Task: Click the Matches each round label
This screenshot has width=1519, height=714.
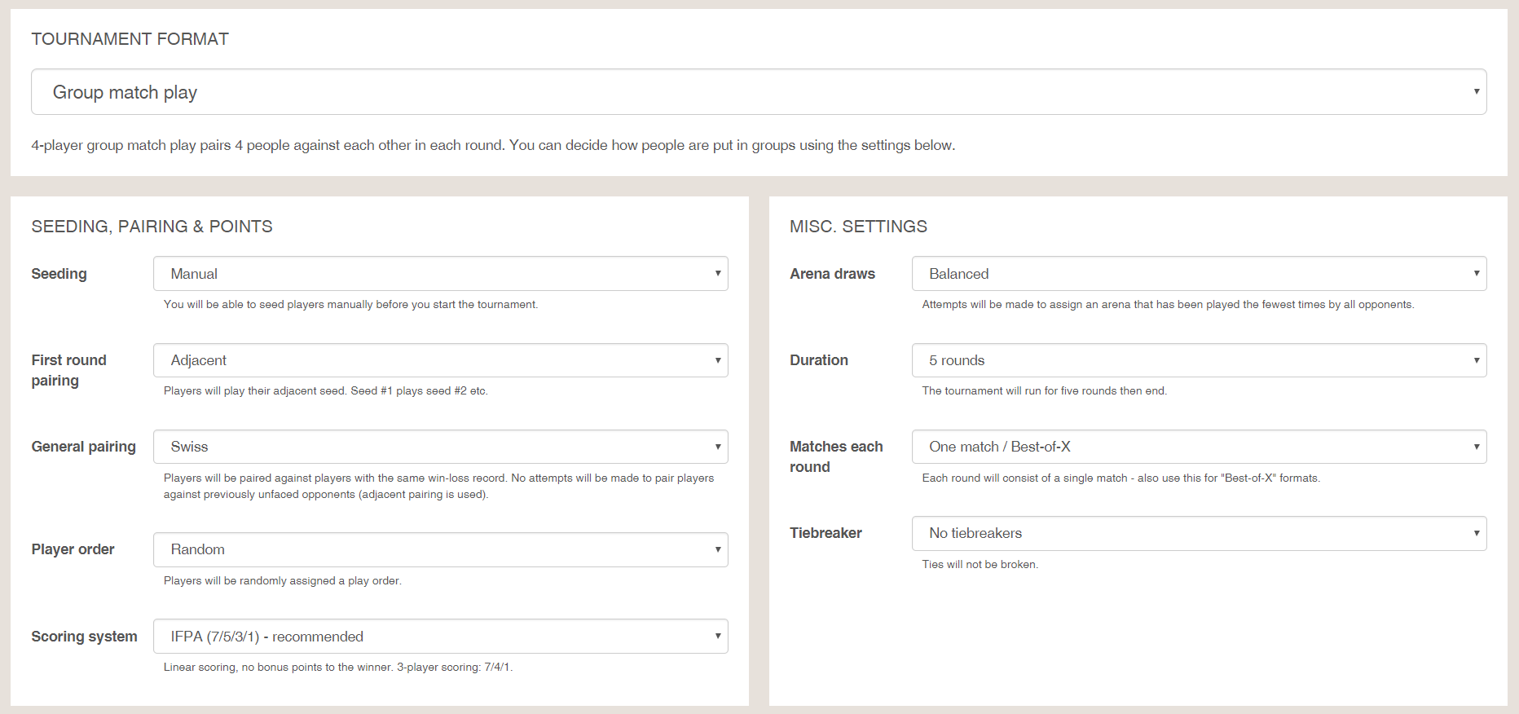Action: click(x=835, y=456)
